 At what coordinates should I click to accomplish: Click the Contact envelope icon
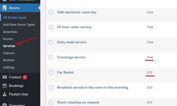5,77
